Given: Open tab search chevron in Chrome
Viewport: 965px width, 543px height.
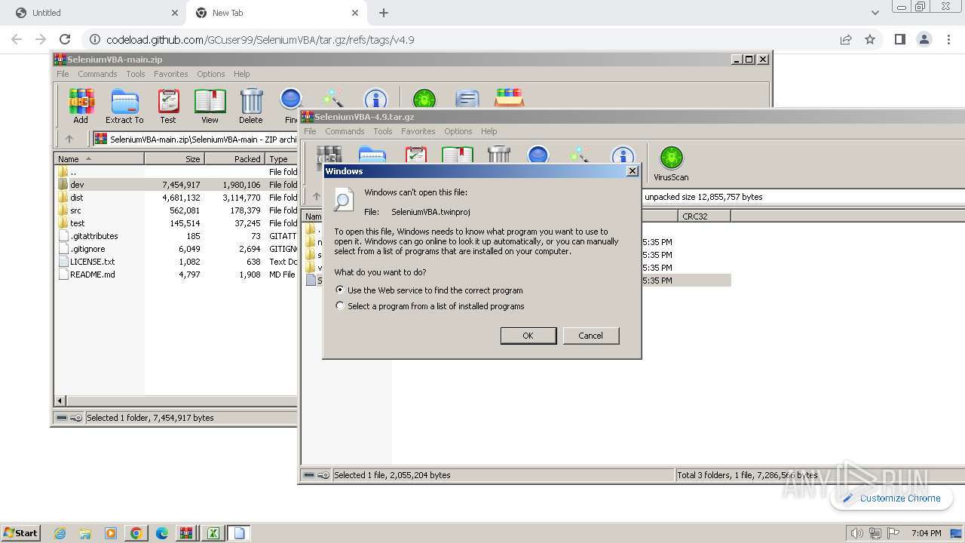Looking at the screenshot, I should [x=875, y=13].
